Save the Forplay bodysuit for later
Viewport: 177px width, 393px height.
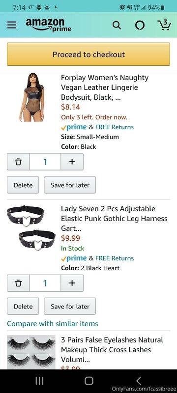point(70,185)
